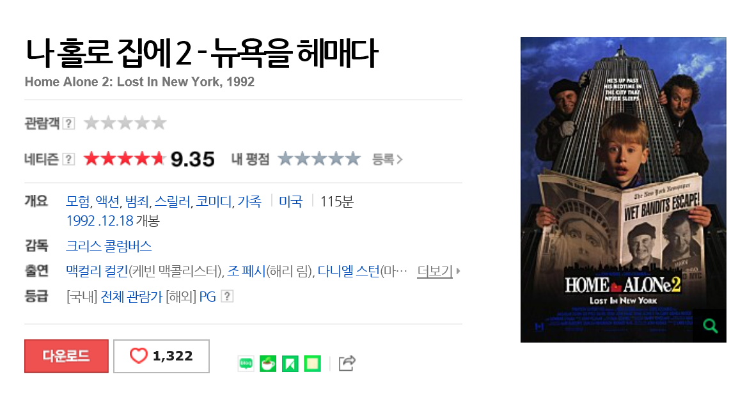Open the external share arrow icon
754x418 pixels.
tap(347, 363)
